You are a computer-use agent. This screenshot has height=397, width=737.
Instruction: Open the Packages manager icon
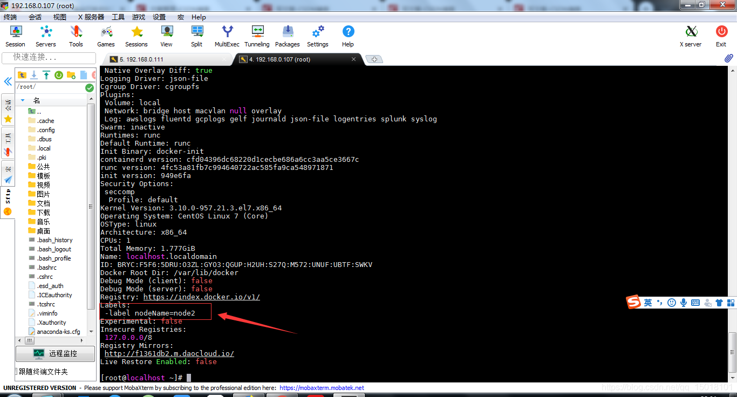pyautogui.click(x=287, y=36)
